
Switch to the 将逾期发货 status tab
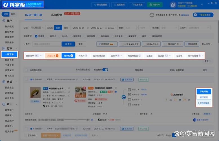click(134, 56)
